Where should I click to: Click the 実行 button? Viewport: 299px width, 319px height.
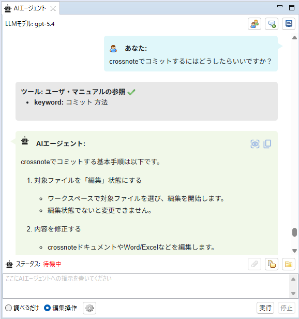pyautogui.click(x=265, y=308)
